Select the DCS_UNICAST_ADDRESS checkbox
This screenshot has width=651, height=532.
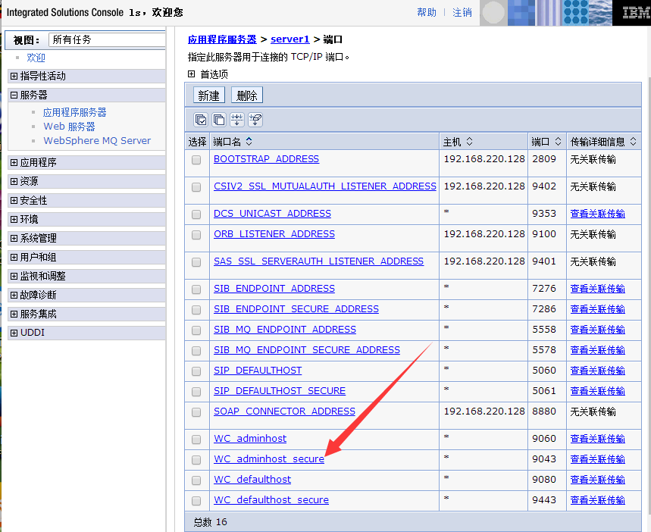click(x=196, y=214)
